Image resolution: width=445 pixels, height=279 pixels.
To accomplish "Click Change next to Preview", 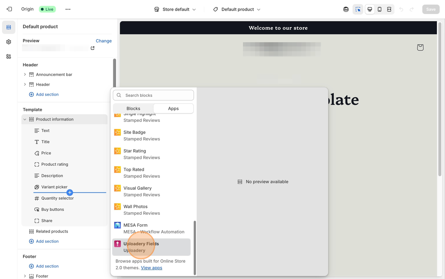I will 104,41.
